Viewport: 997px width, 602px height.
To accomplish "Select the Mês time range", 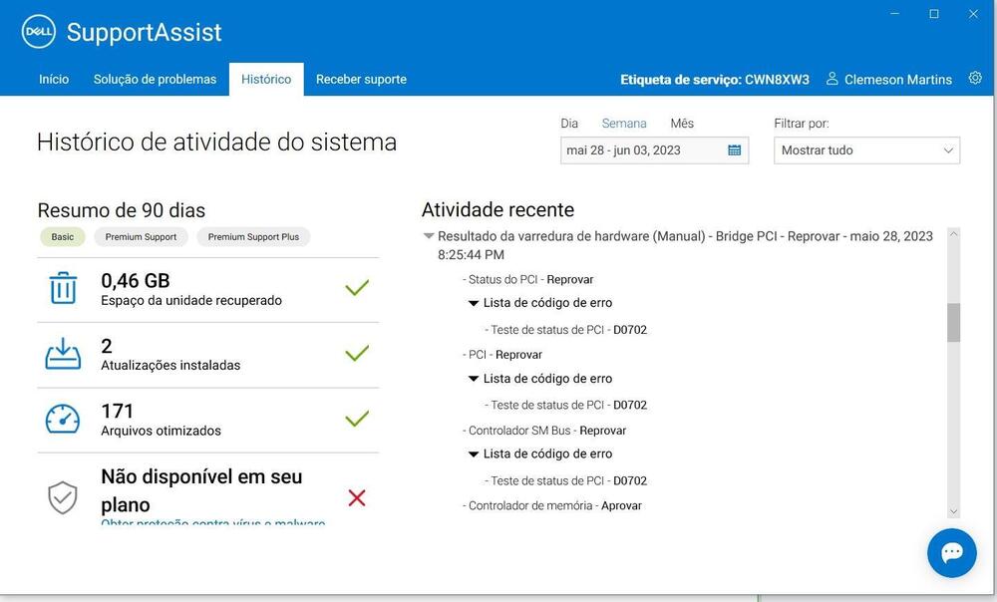I will [682, 124].
